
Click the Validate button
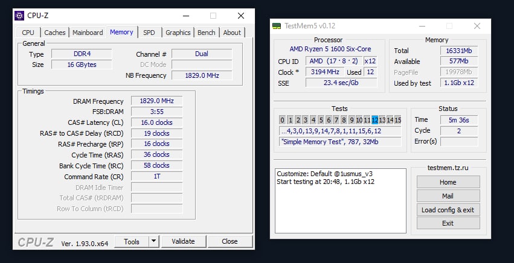pos(184,242)
